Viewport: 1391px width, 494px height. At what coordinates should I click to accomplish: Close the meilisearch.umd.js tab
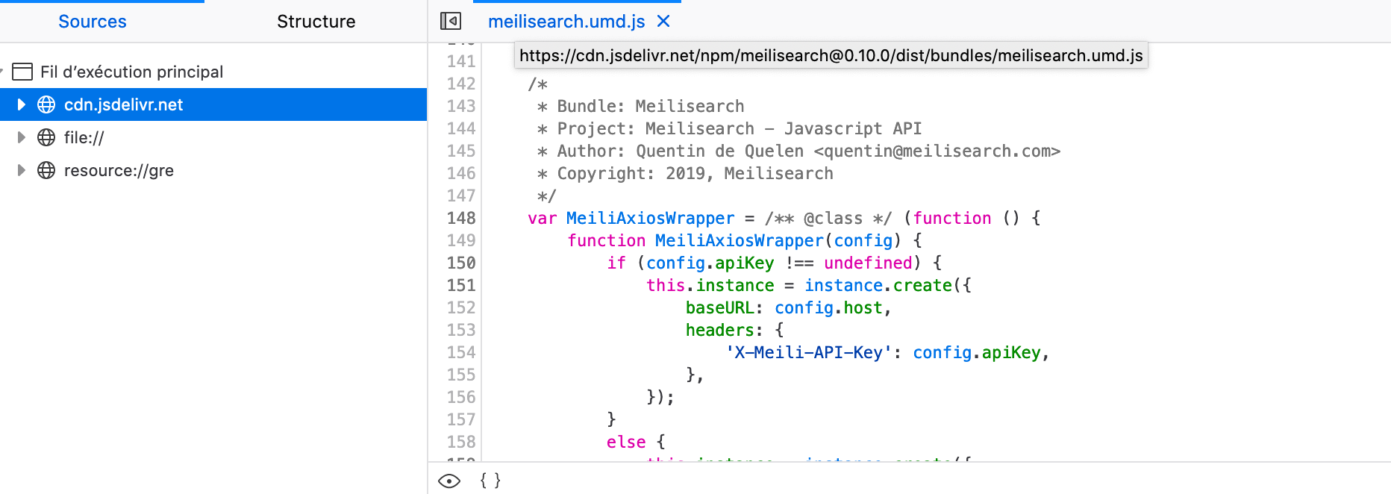point(663,22)
